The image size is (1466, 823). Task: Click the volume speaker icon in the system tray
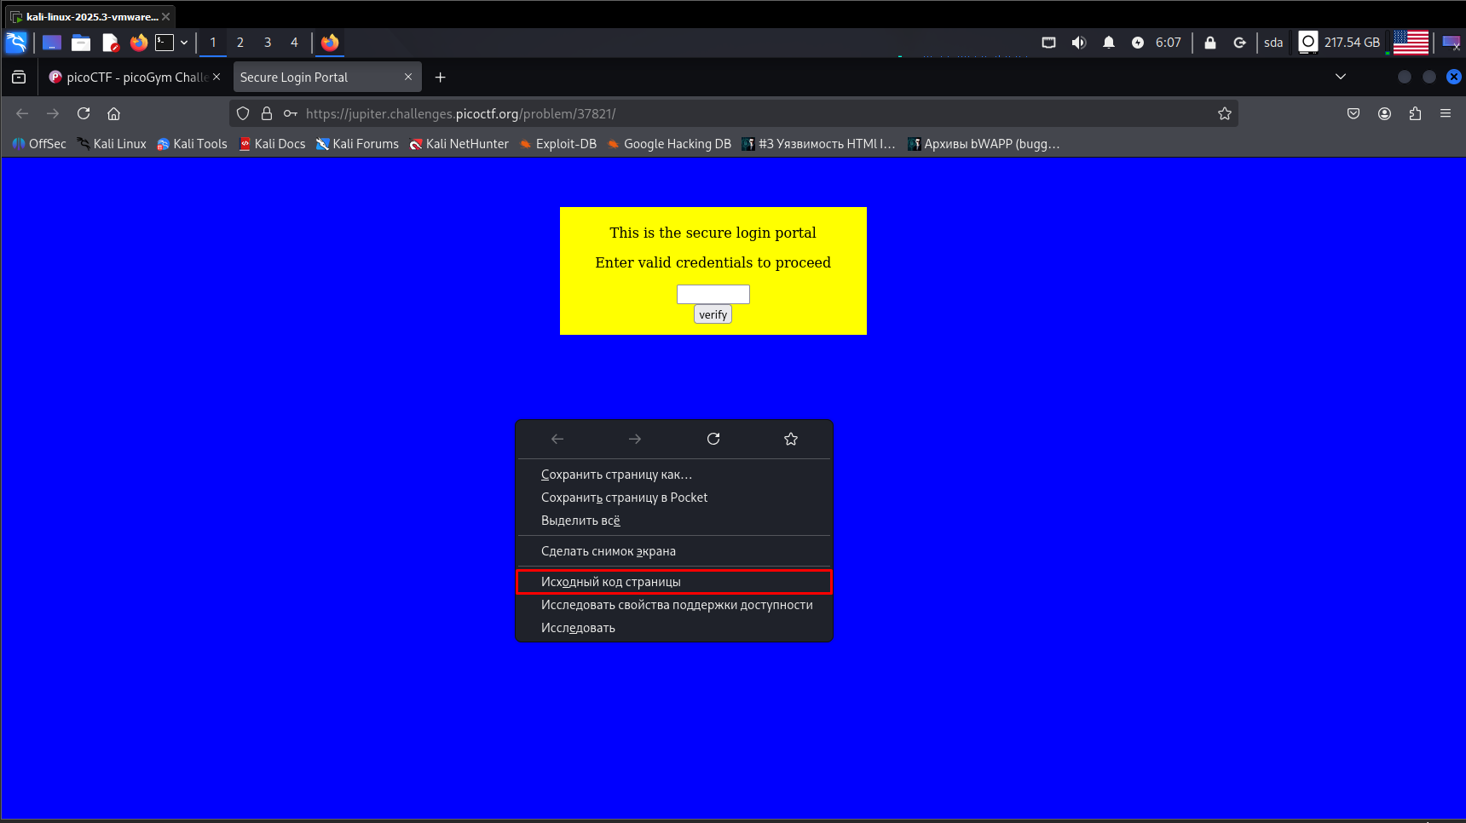[x=1079, y=42]
